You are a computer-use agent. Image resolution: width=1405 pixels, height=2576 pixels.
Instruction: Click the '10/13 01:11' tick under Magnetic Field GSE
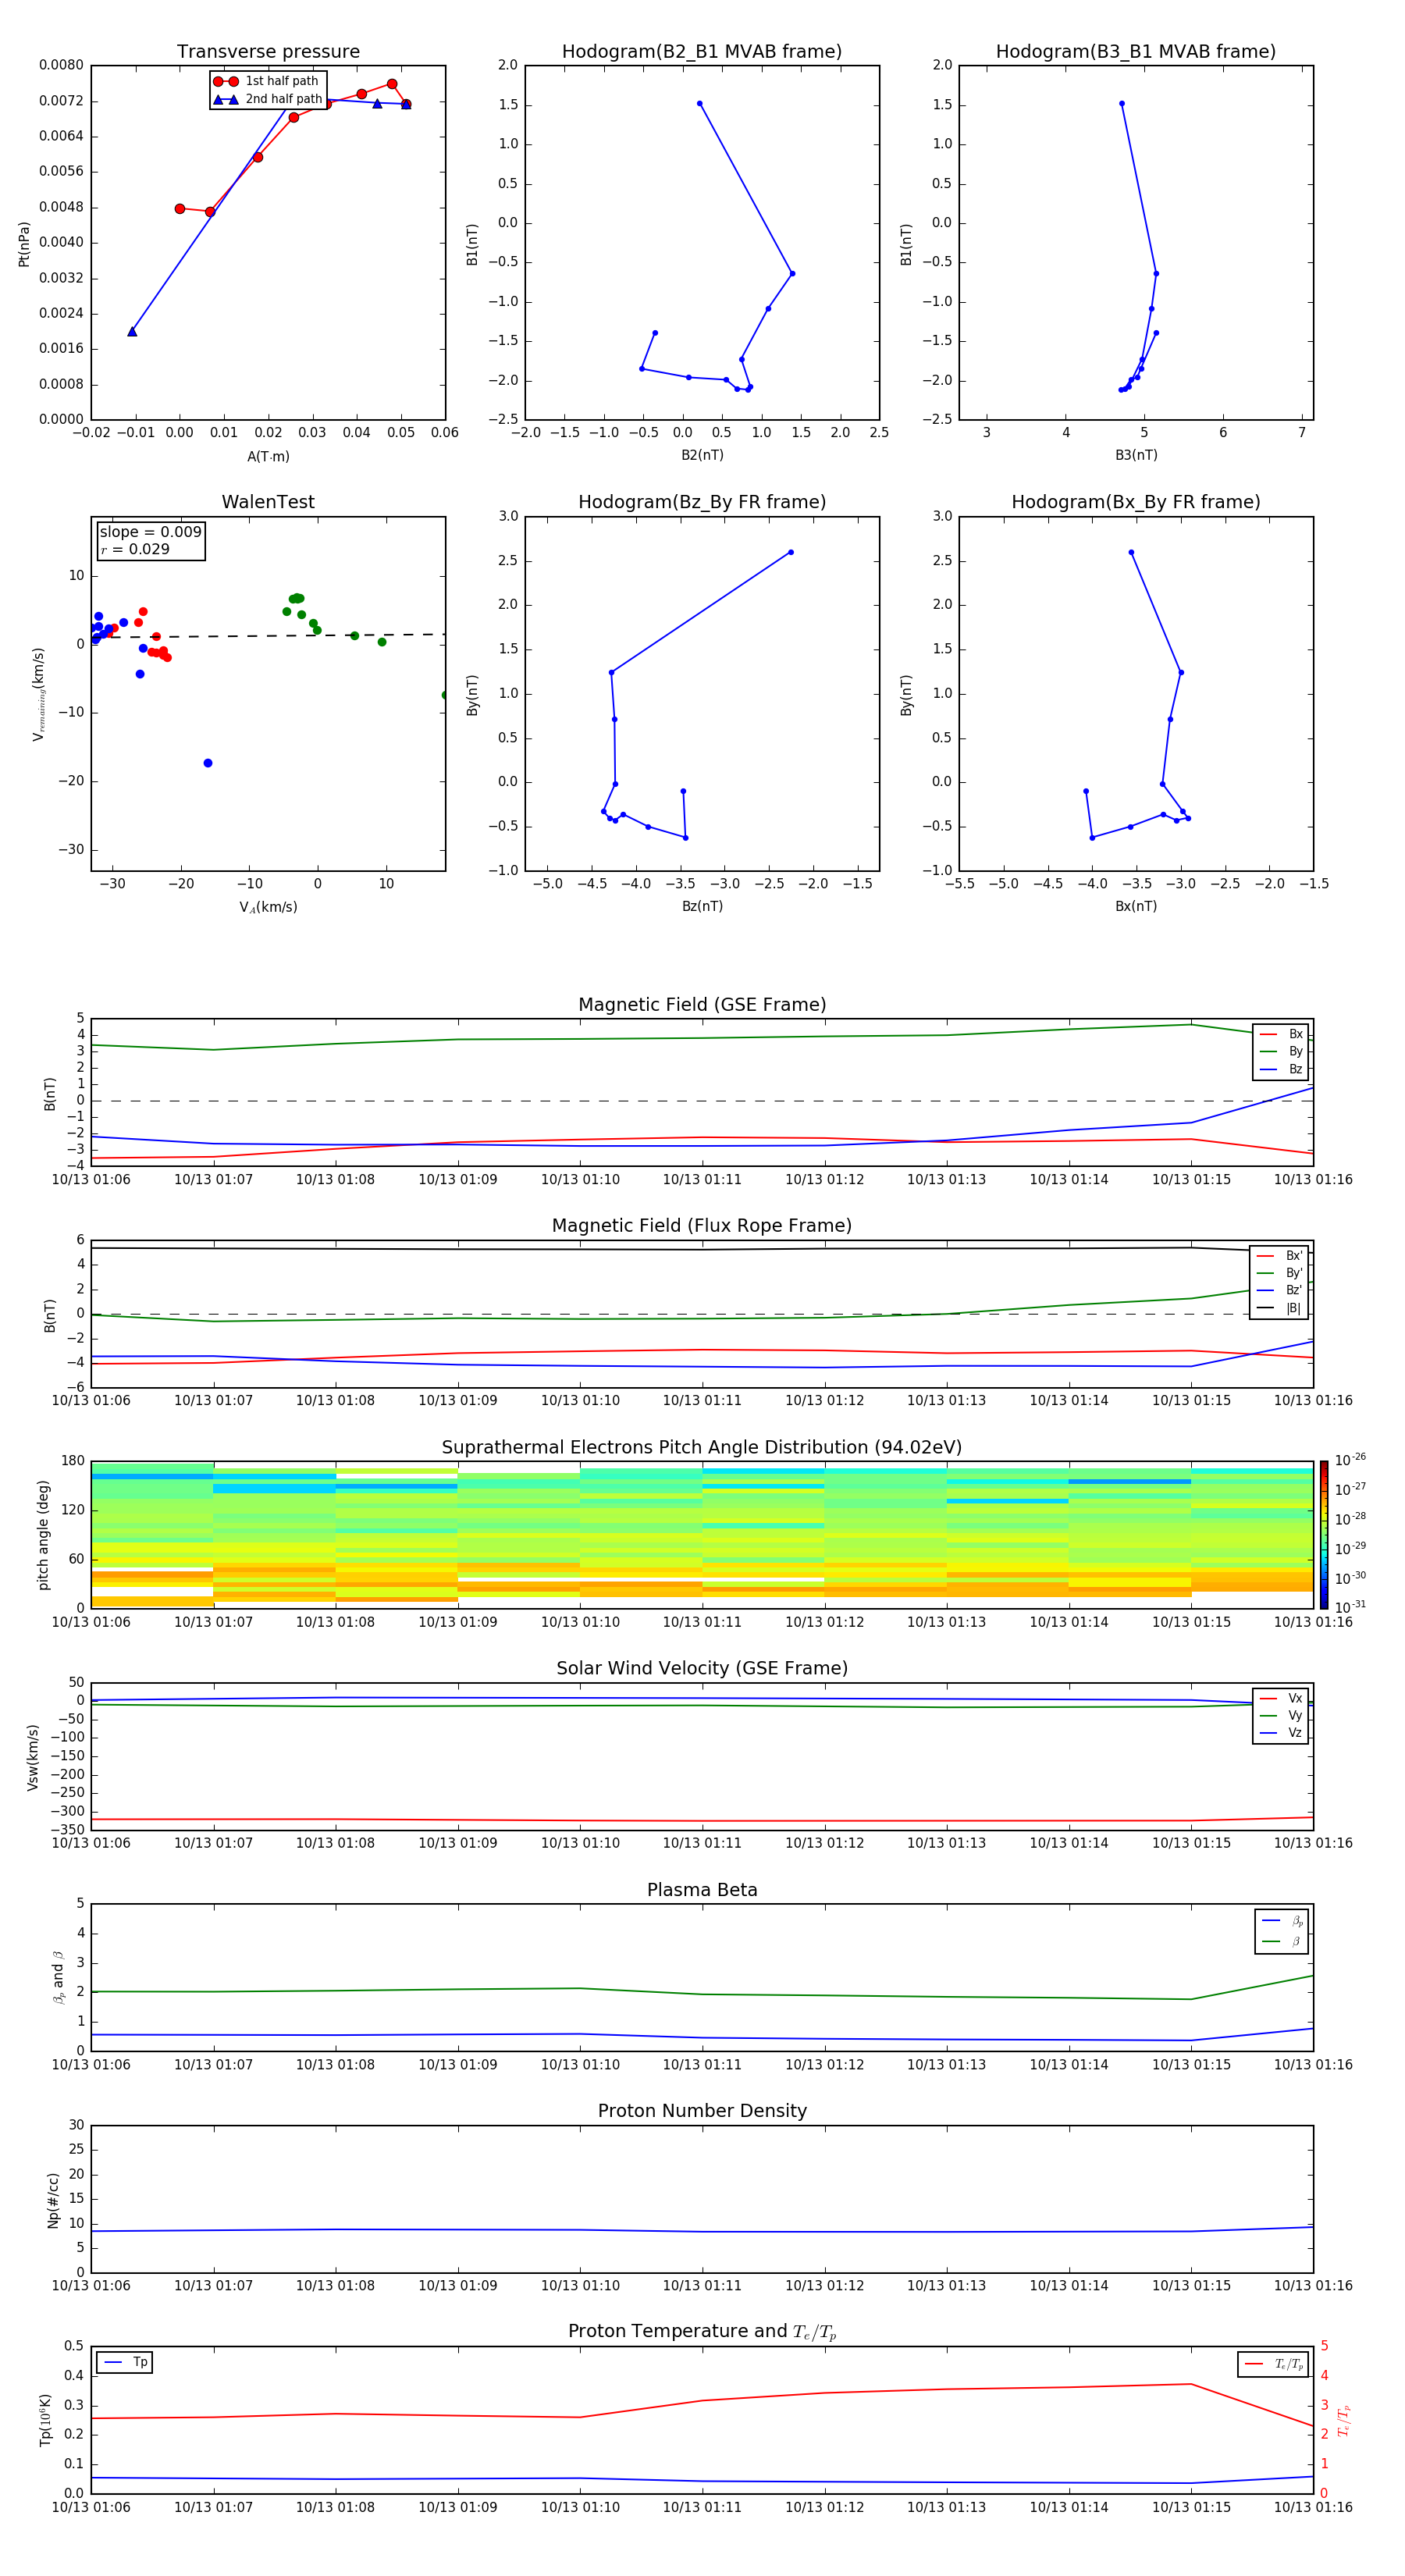702,1180
